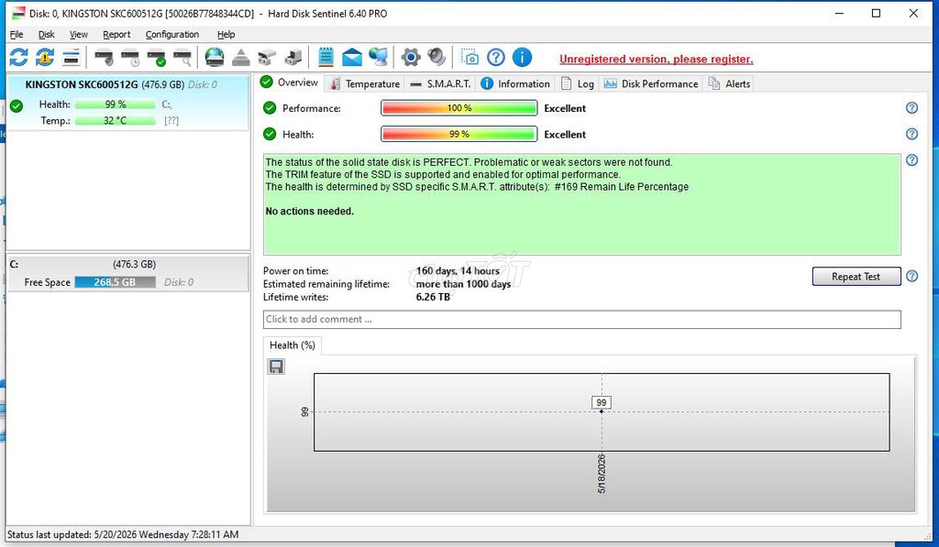Click the disk icon with gray shield
The height and width of the screenshot is (547, 939).
point(104,58)
